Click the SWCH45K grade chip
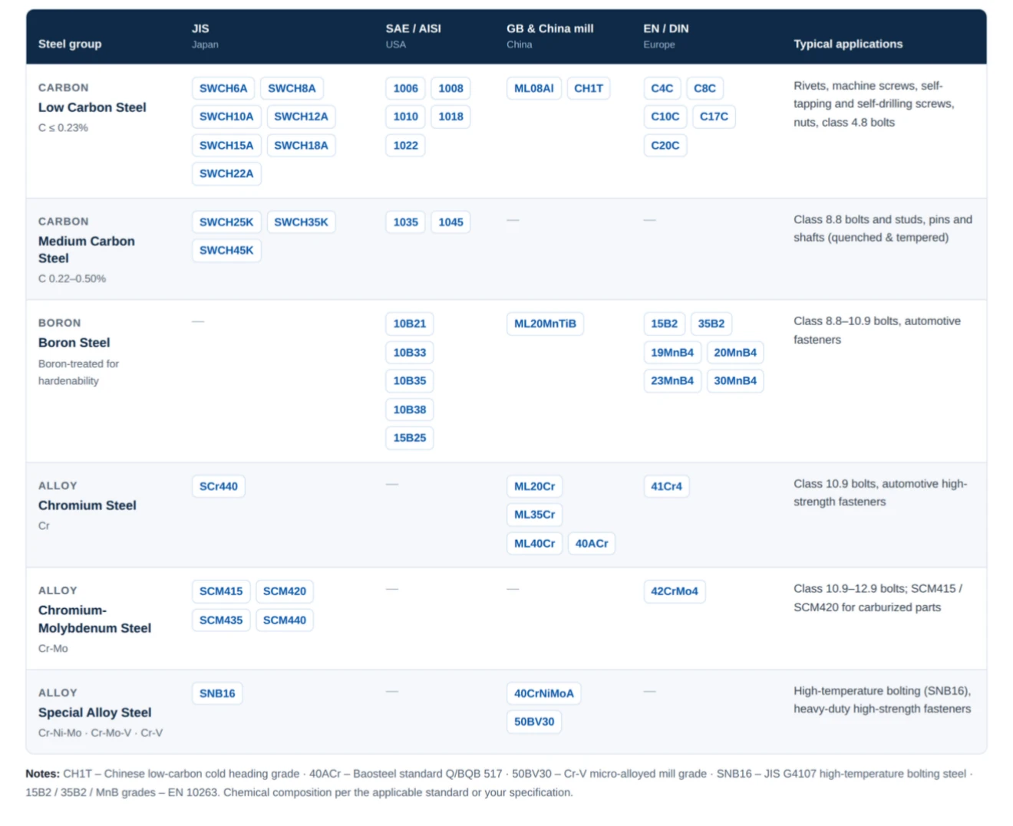This screenshot has width=1013, height=826. point(226,251)
